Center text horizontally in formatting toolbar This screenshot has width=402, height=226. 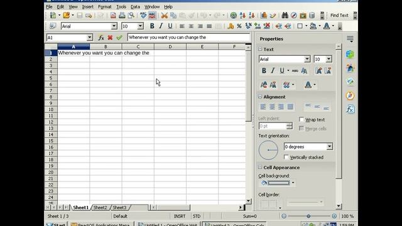(191, 26)
